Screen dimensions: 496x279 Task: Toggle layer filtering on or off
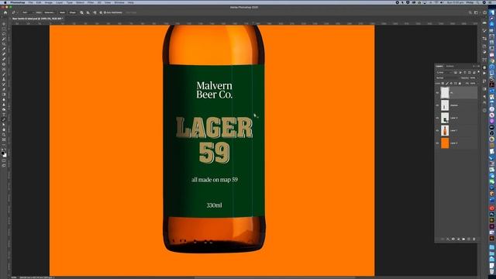(x=478, y=72)
